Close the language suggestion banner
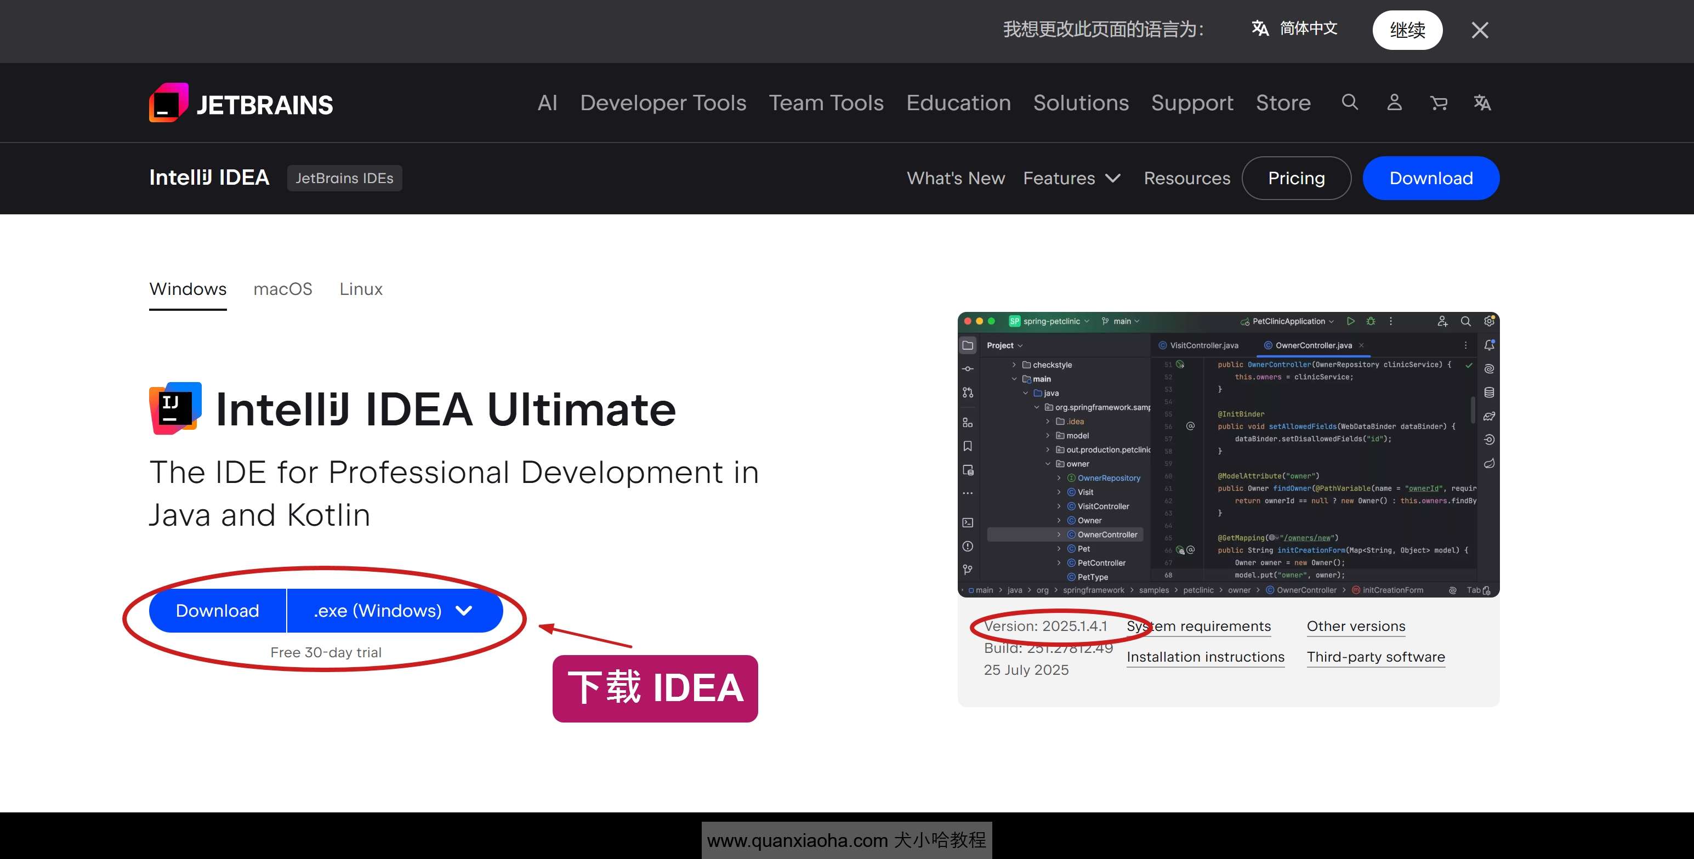The width and height of the screenshot is (1694, 859). click(x=1480, y=30)
